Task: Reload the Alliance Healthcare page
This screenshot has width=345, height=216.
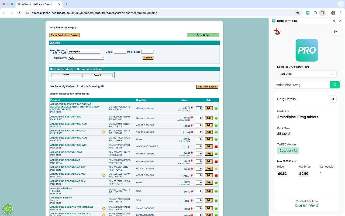Action: [19, 13]
